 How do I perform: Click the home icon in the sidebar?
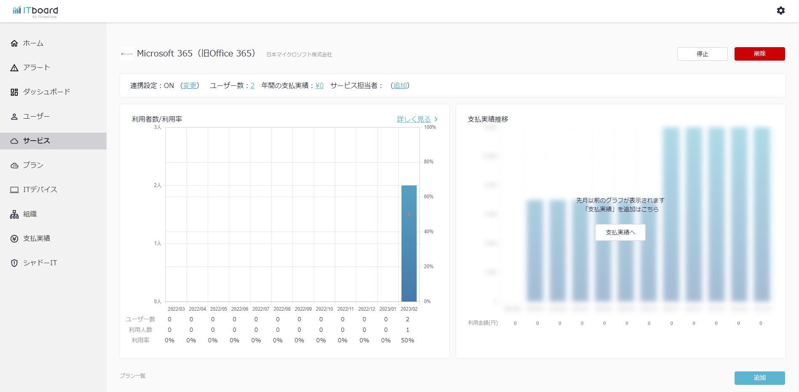pyautogui.click(x=14, y=43)
